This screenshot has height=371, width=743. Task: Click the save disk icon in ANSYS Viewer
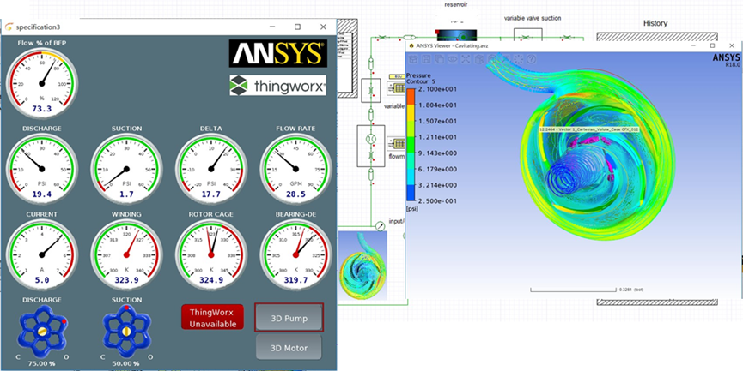click(x=426, y=59)
